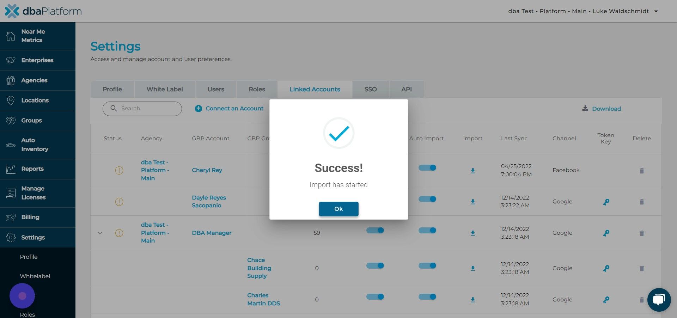Open the Luke Waldschmidt account dropdown
The height and width of the screenshot is (318, 677).
[657, 11]
